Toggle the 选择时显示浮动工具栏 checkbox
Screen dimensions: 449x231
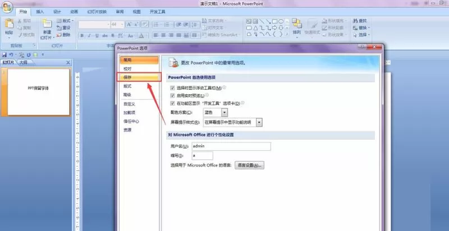coord(172,88)
